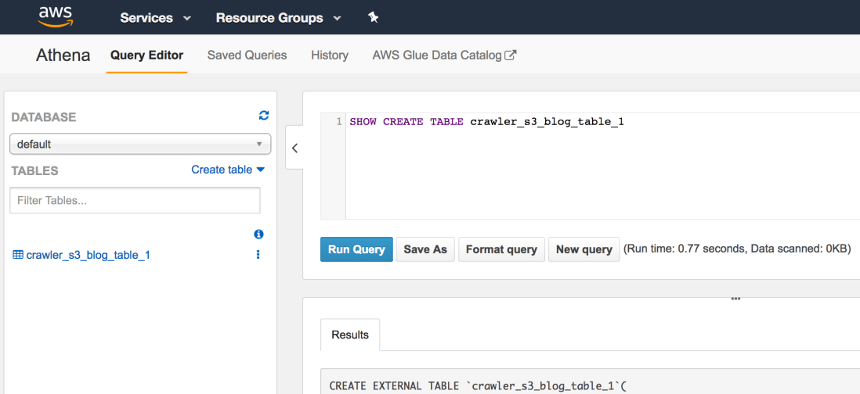
Task: Collapse the left sidebar panel with arrow
Action: coord(294,148)
